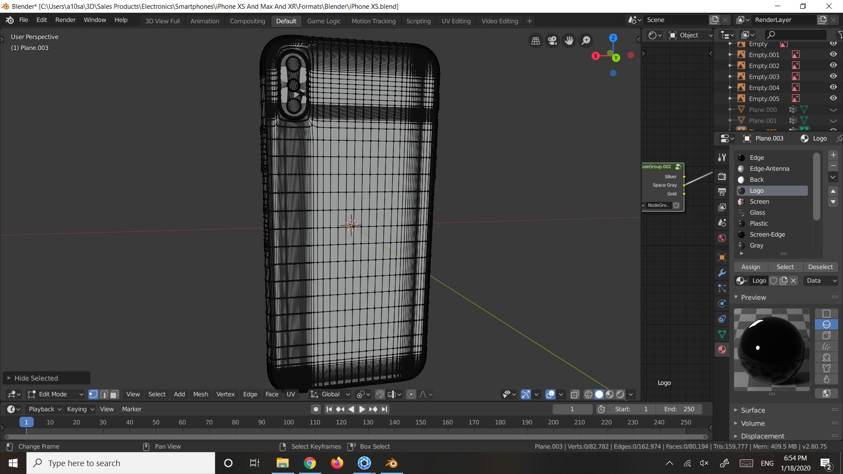The width and height of the screenshot is (843, 474).
Task: Click the Deselect button
Action: coord(820,267)
